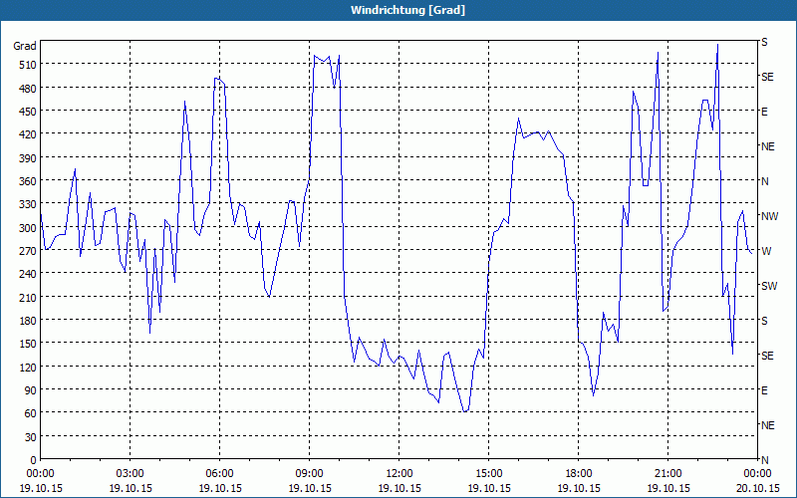Select the 00:00 label above 20.10.15
This screenshot has width=797, height=498.
(757, 474)
